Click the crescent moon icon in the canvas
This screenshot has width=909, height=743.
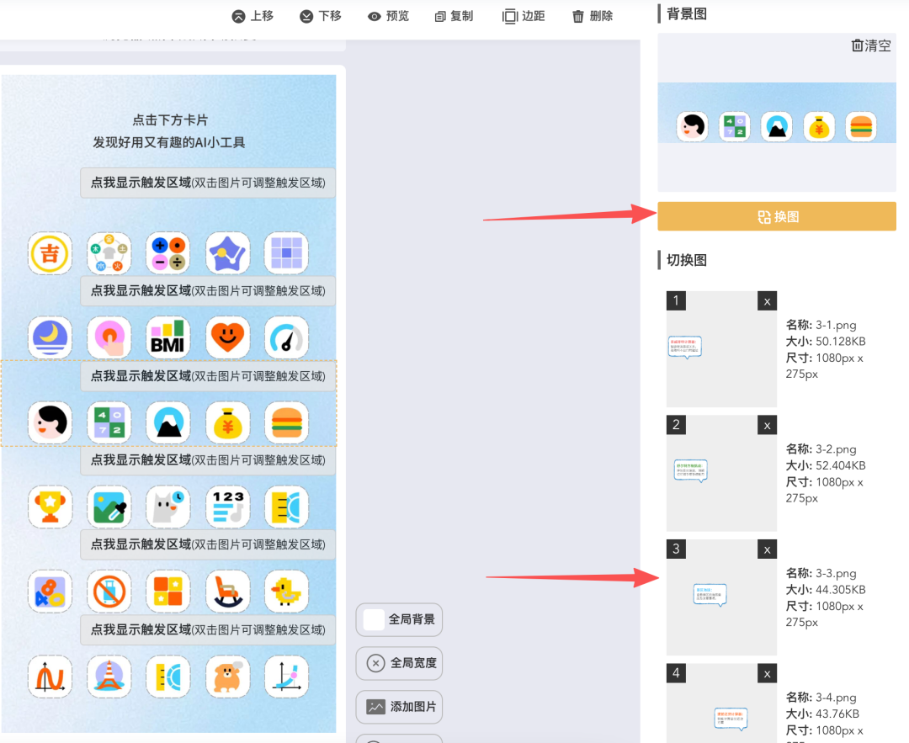point(50,337)
